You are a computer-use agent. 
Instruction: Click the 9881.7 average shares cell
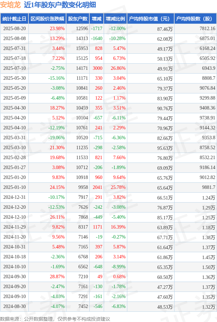[208, 187]
